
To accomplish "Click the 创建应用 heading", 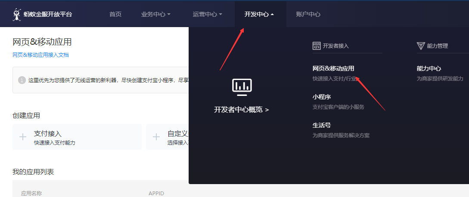I will (26, 116).
